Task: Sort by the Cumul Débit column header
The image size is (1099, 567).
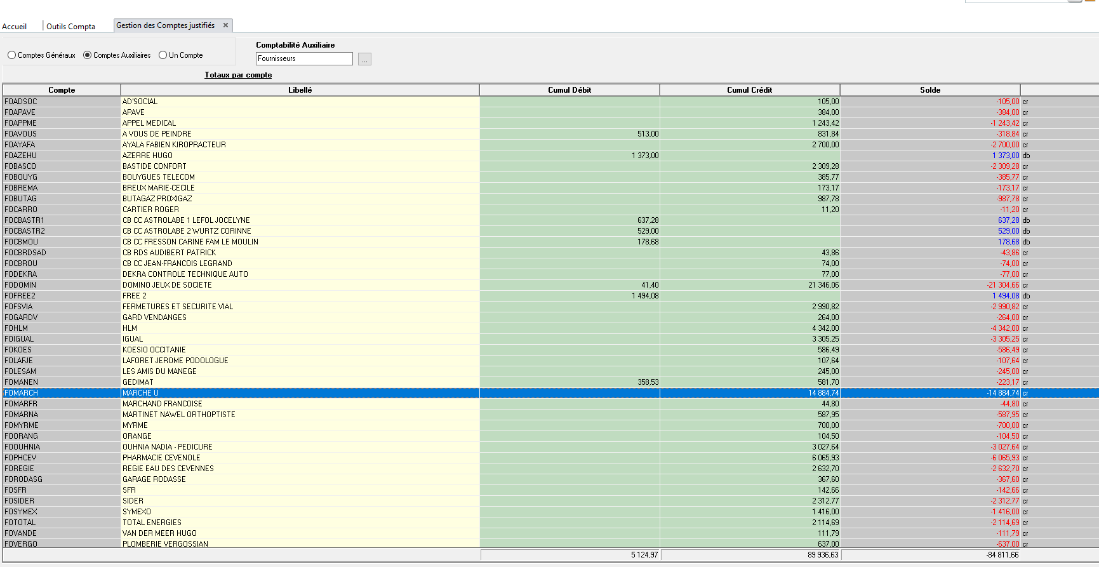Action: pyautogui.click(x=569, y=90)
